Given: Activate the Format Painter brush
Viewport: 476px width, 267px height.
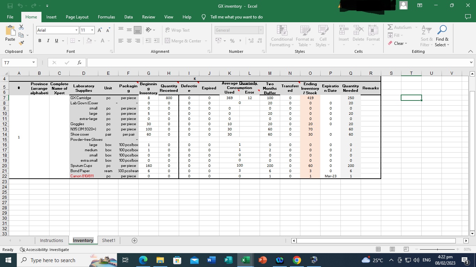Looking at the screenshot, I should pyautogui.click(x=21, y=43).
